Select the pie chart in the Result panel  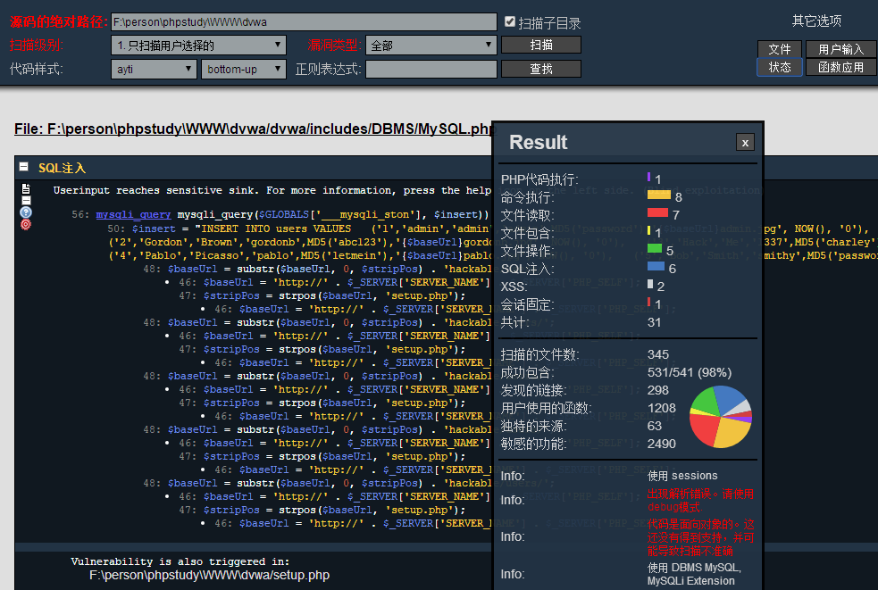[720, 416]
